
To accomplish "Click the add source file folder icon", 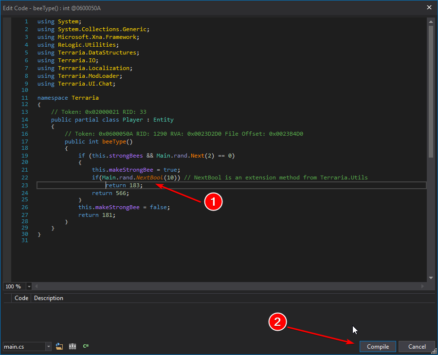I will click(59, 346).
